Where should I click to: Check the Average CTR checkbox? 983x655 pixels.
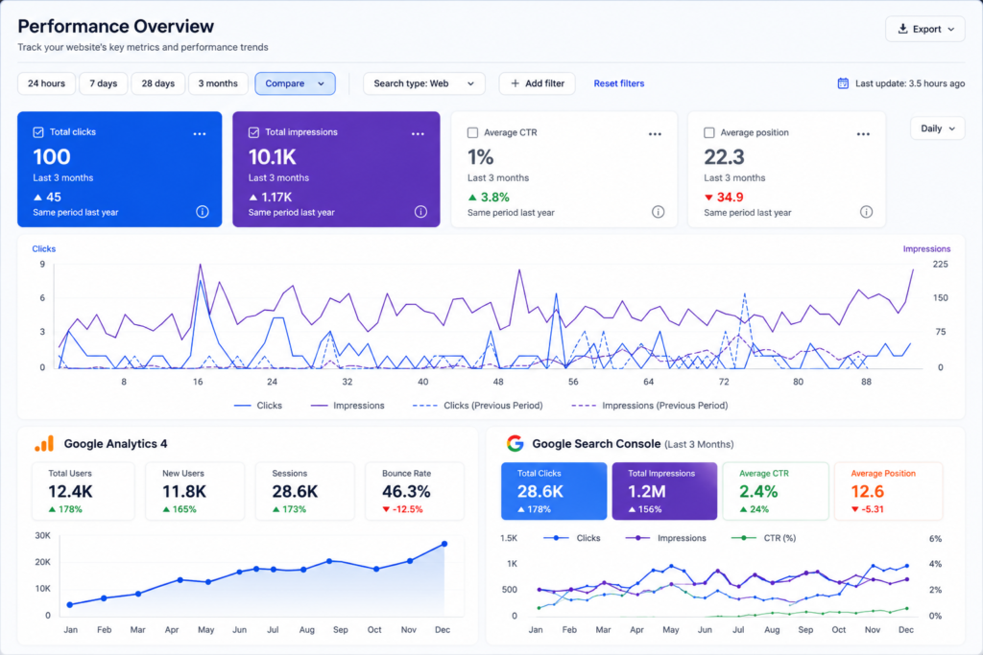(x=472, y=132)
